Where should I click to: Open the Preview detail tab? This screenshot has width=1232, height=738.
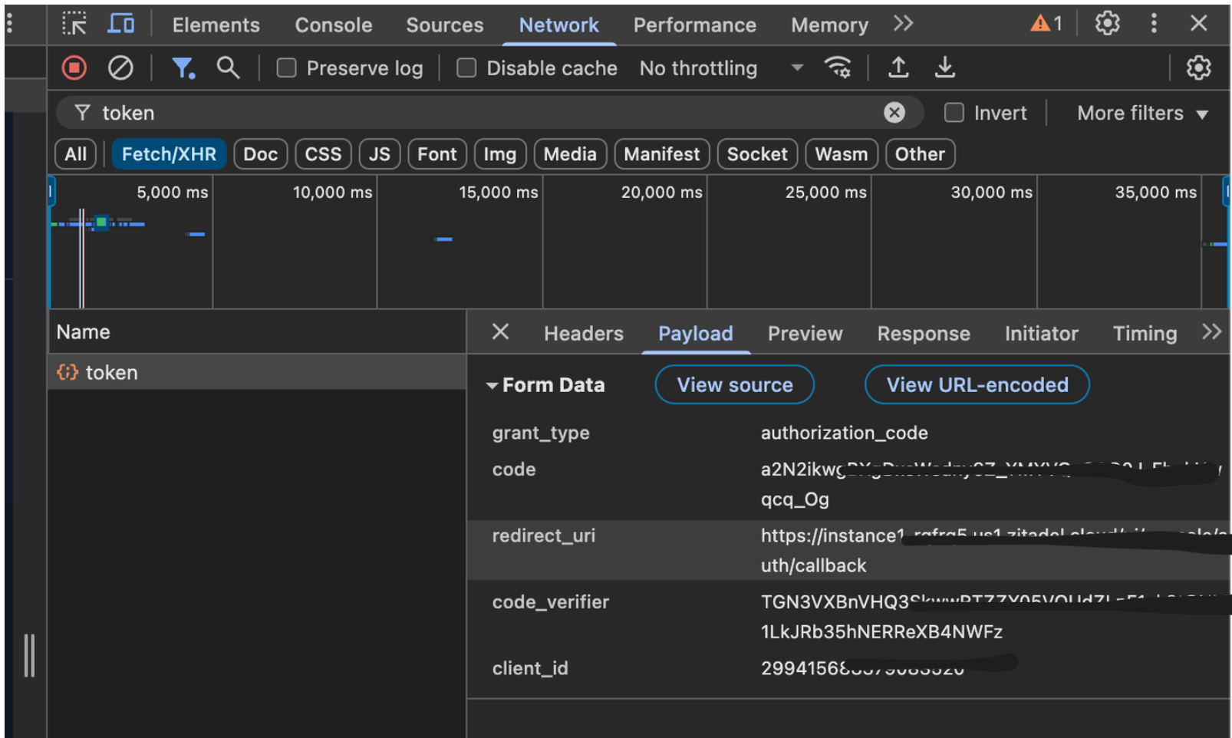coord(805,334)
